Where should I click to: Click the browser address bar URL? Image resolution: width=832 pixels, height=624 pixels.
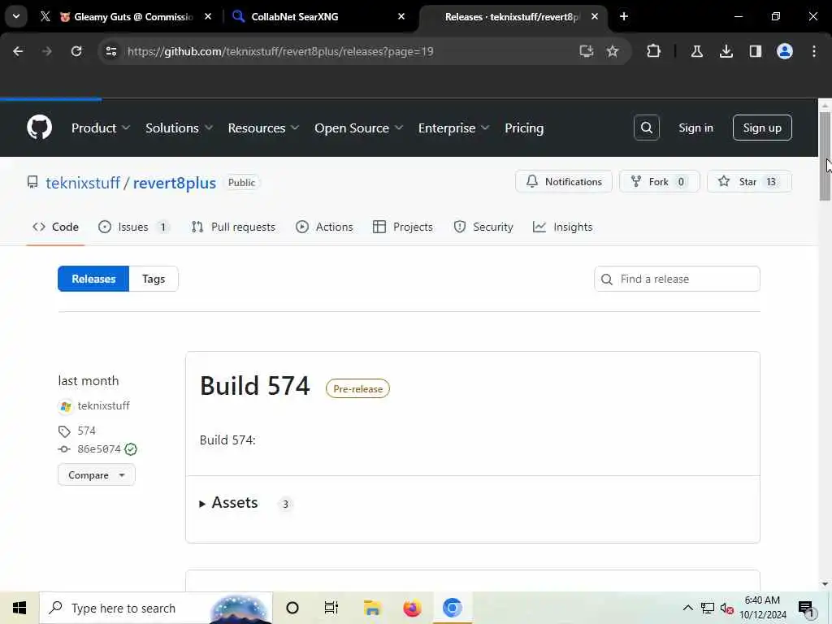[x=280, y=51]
